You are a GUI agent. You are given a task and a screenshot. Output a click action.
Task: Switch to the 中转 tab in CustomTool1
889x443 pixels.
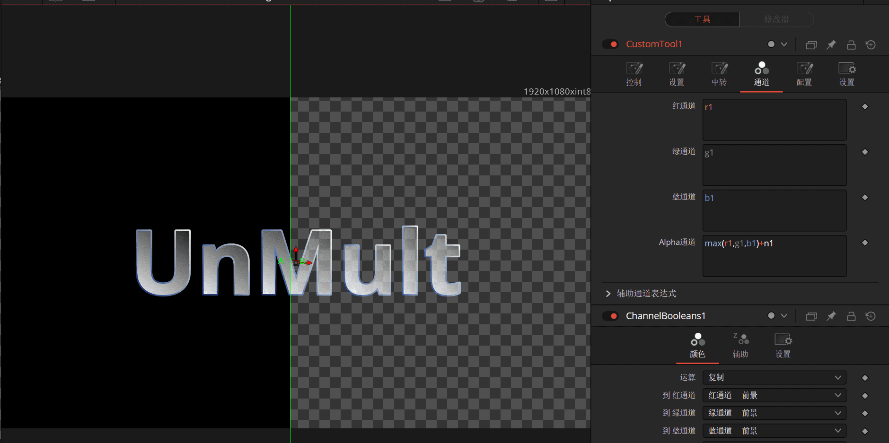click(719, 74)
